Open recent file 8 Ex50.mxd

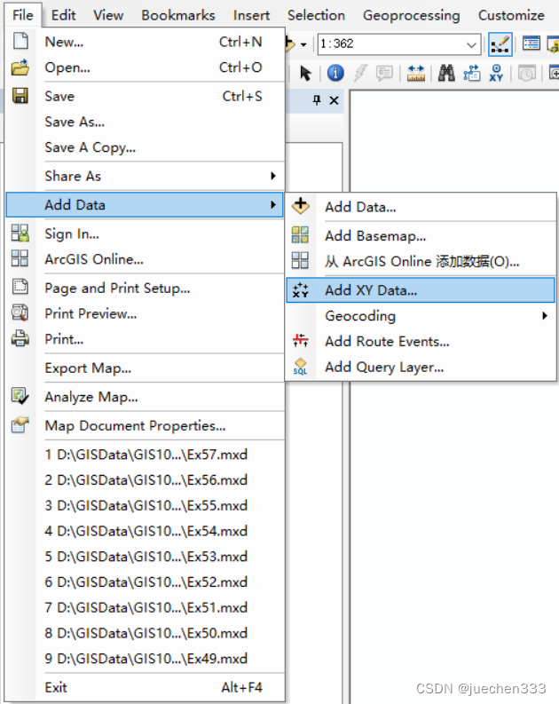coord(146,633)
